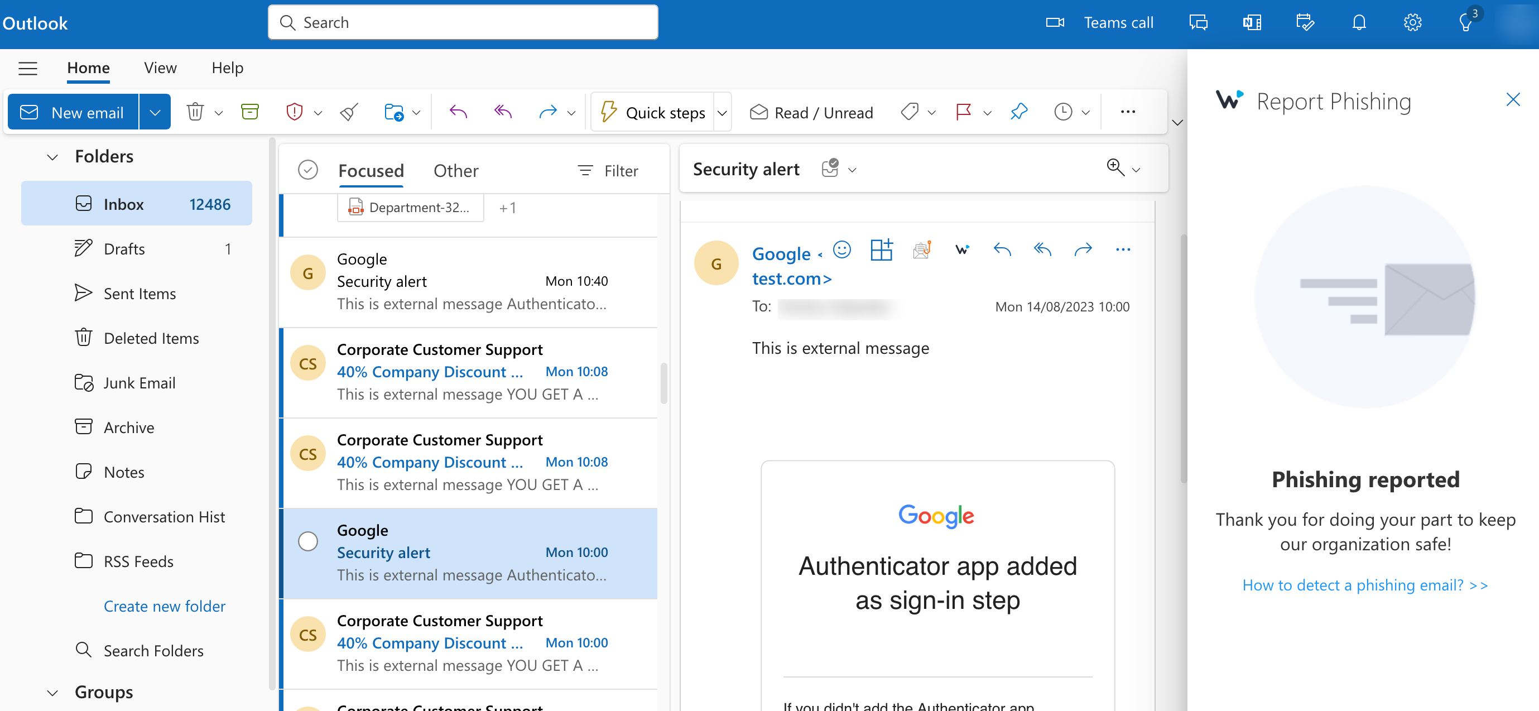Viewport: 1539px width, 711px height.
Task: Pin the message with the pin icon
Action: point(1018,112)
